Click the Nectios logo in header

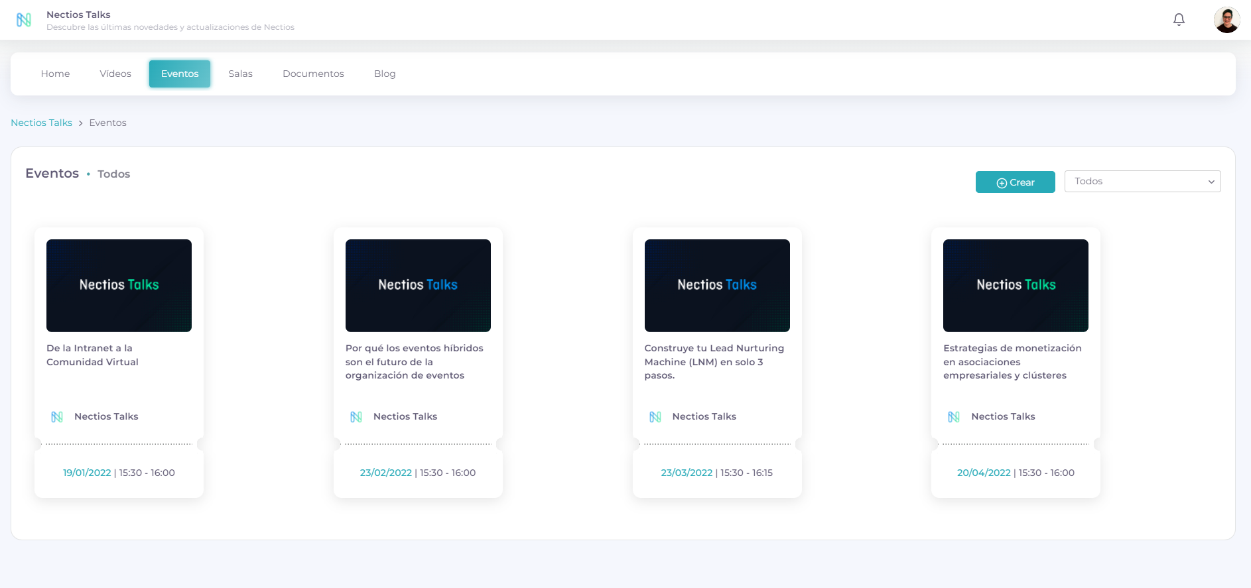pyautogui.click(x=24, y=20)
